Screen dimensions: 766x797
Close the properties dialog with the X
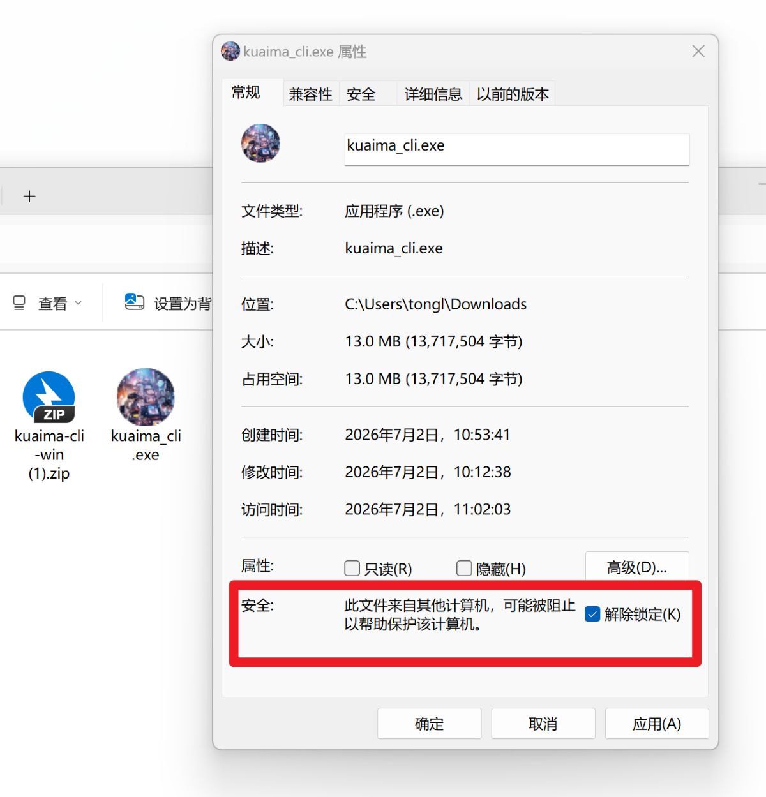[698, 51]
